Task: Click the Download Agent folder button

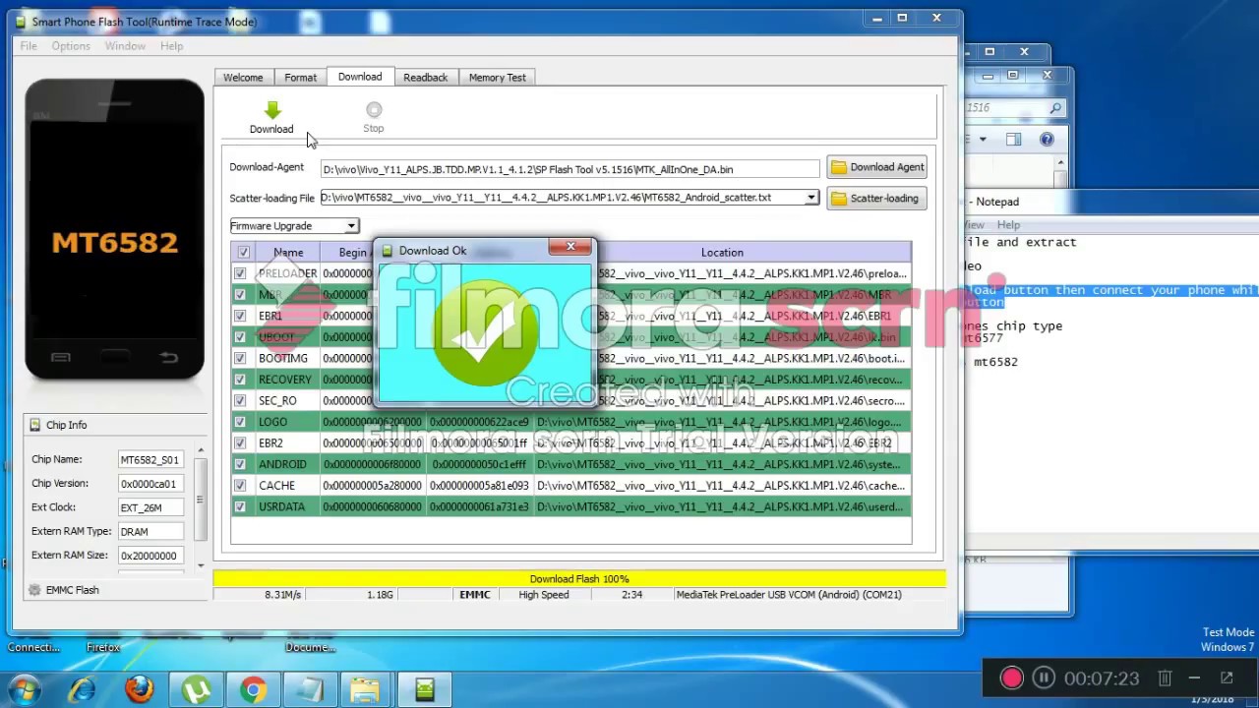Action: 877,167
